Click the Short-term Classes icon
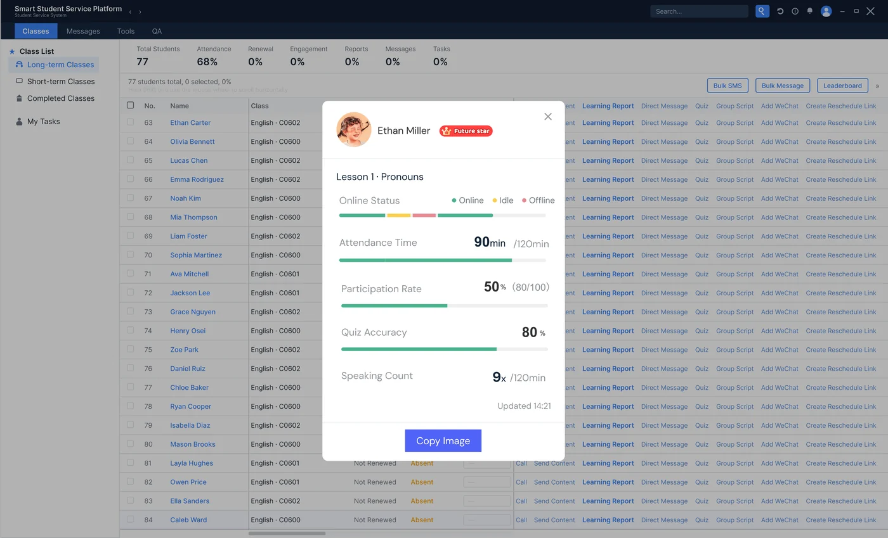Screen dimensions: 888x538 click(x=19, y=81)
